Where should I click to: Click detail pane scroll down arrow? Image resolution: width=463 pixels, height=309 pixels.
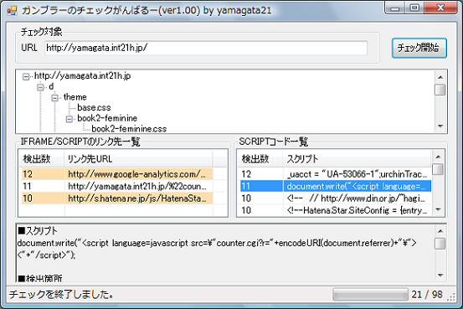440,276
